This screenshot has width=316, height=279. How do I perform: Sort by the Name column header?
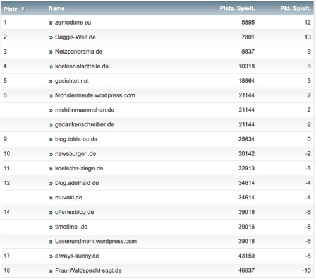[x=56, y=8]
